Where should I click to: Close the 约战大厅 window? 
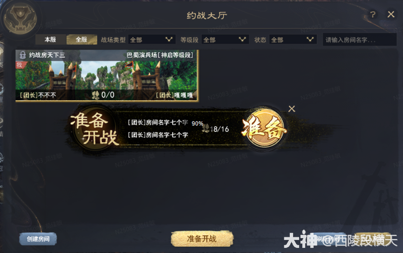coord(391,14)
